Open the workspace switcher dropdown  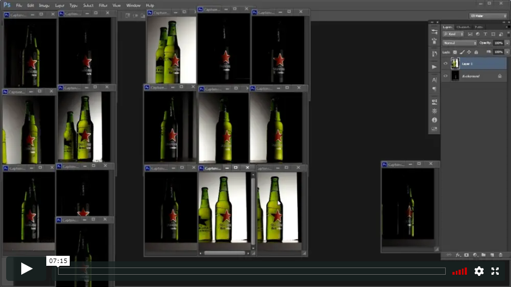[x=488, y=16]
